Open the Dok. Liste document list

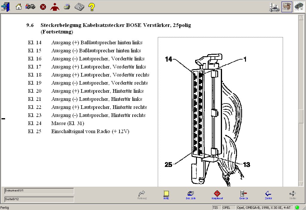click(x=190, y=195)
